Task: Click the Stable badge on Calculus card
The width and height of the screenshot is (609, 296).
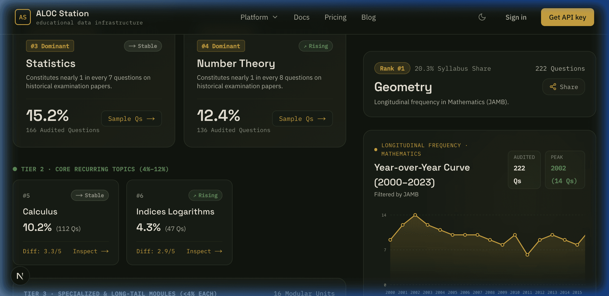Action: point(90,195)
